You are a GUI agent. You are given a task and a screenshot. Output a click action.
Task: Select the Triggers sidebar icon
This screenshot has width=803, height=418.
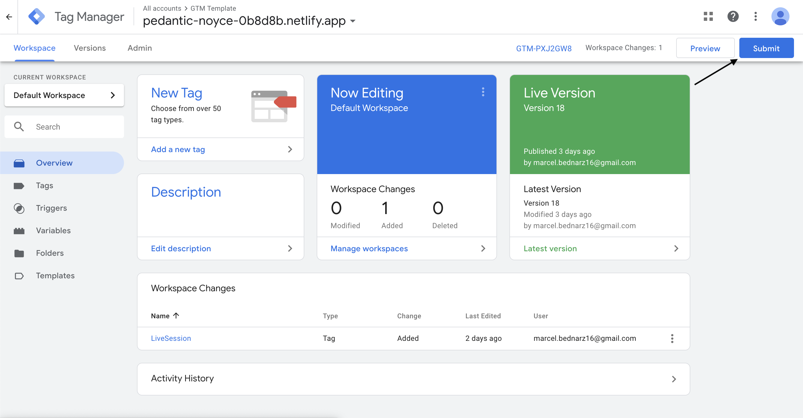click(19, 208)
